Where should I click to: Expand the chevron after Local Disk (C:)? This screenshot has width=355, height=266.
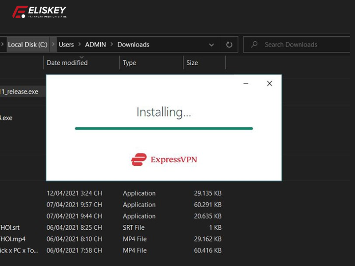54,45
